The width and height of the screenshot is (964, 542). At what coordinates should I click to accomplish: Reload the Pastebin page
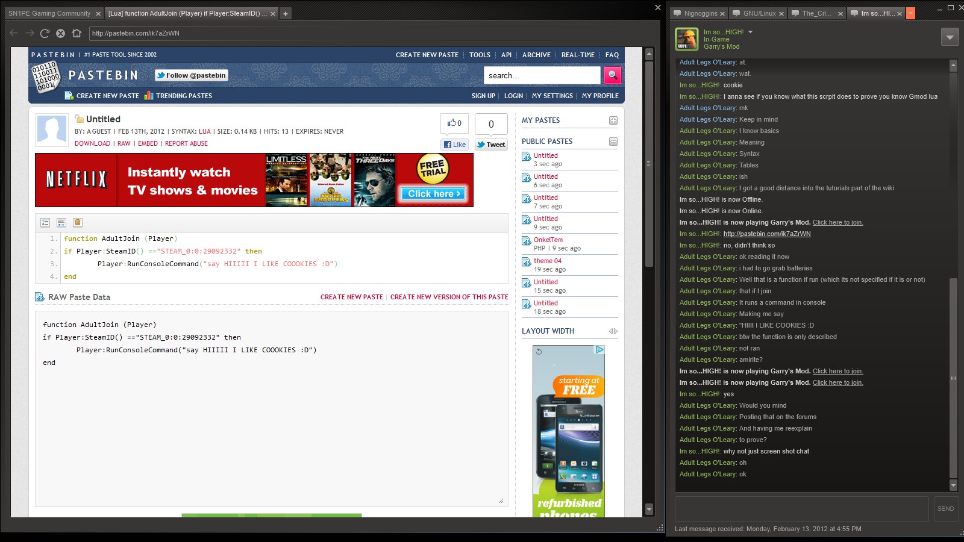pos(45,33)
